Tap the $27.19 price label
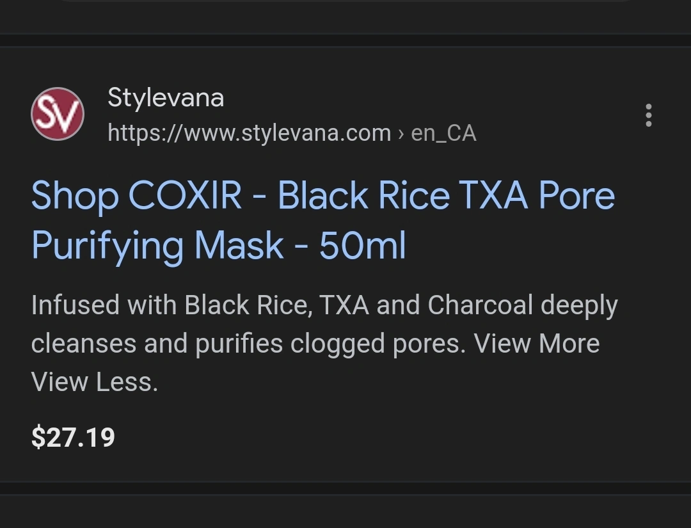 tap(73, 438)
